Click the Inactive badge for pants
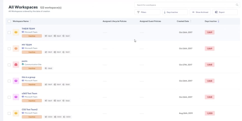Viewport: 242px width, 121px height. click(32, 68)
